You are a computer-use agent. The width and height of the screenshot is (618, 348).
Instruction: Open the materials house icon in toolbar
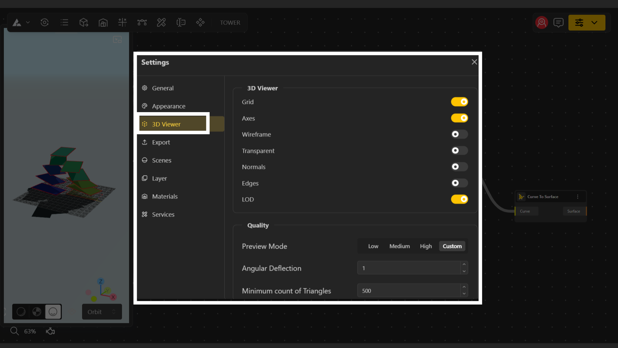click(103, 23)
